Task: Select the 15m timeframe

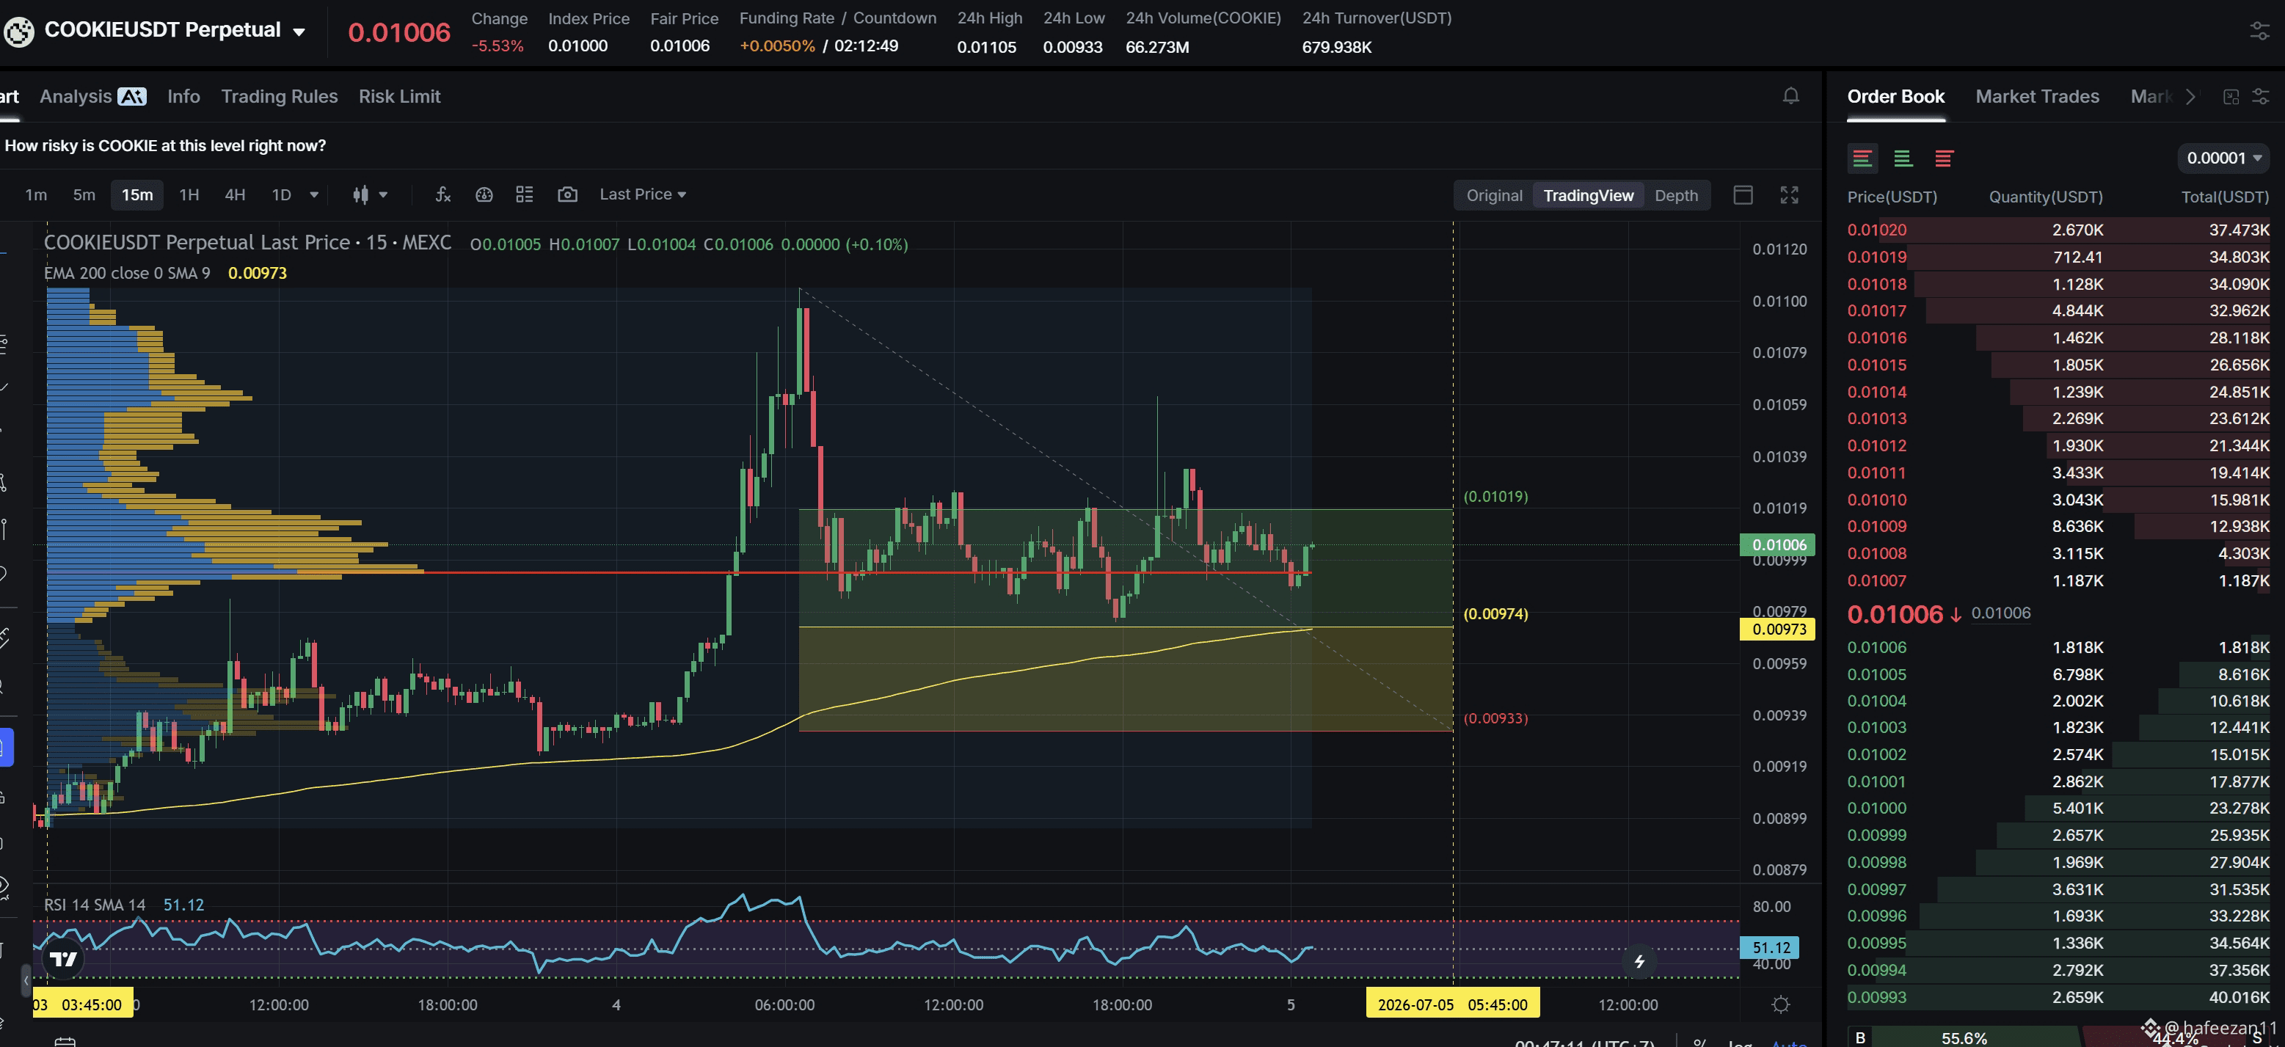Action: click(x=136, y=194)
